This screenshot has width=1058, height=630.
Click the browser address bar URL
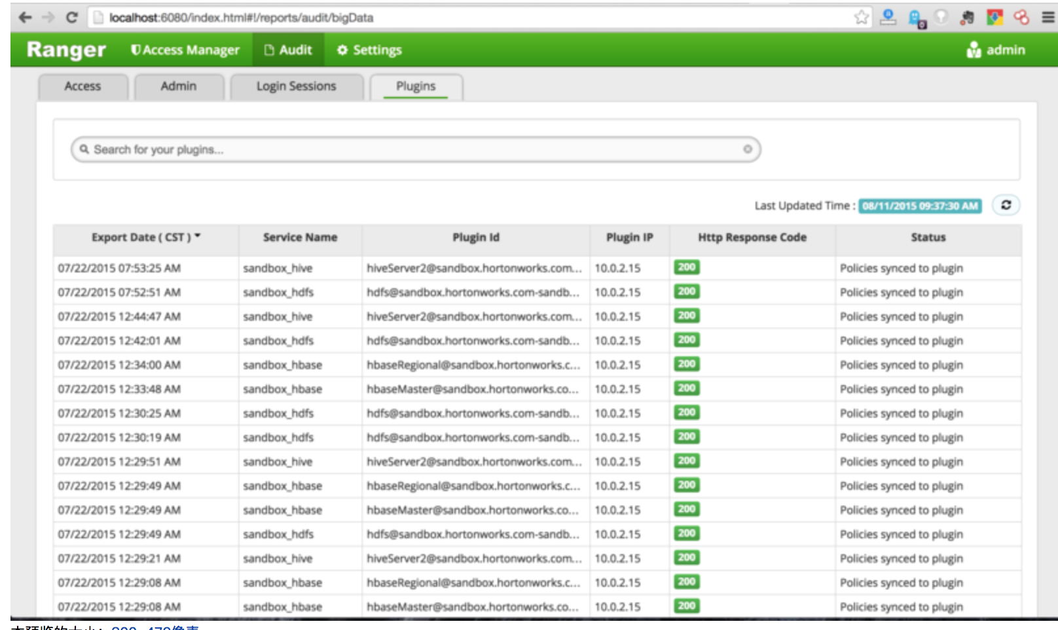[x=241, y=18]
